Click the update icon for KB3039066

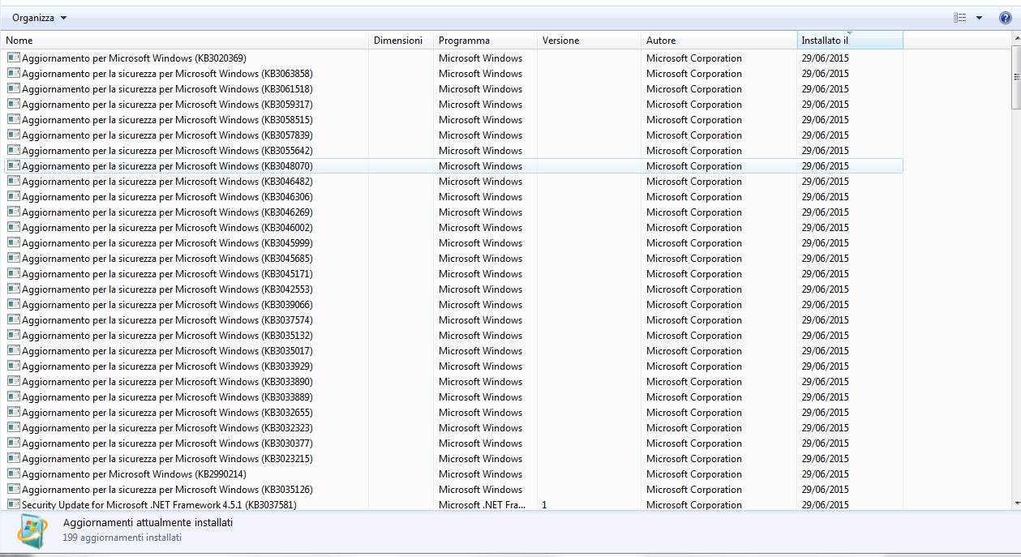coord(13,304)
